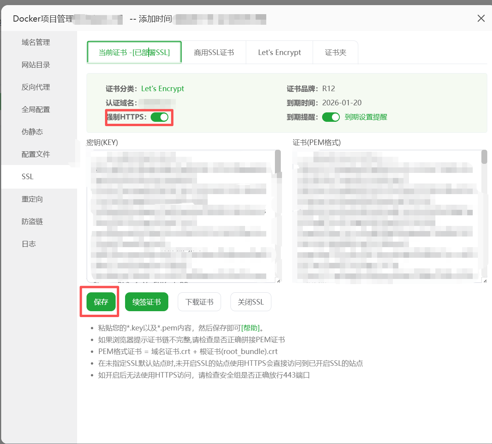
Task: Open the 帮助 help link
Action: click(251, 328)
